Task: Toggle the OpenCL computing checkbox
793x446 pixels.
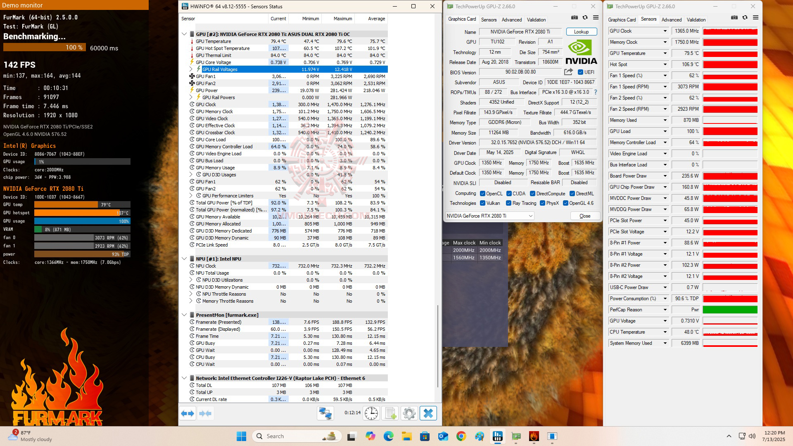Action: pos(482,194)
